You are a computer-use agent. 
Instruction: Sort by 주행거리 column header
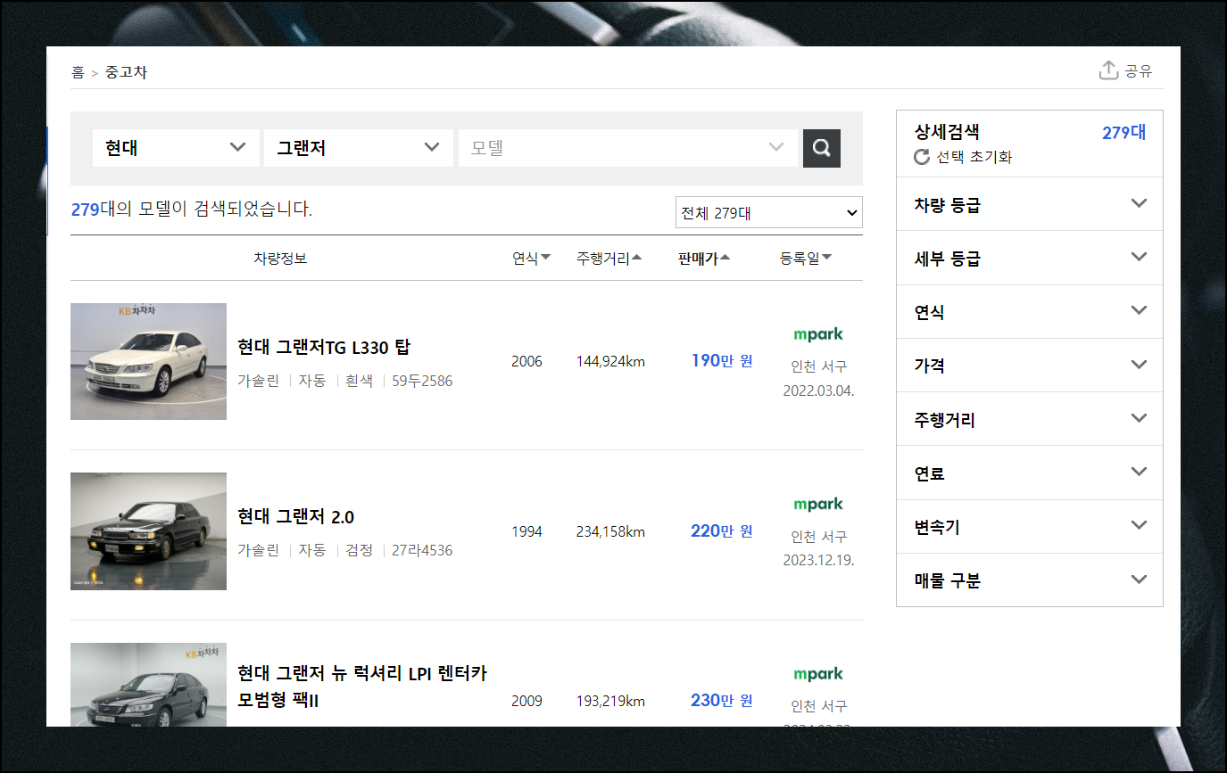pyautogui.click(x=609, y=259)
